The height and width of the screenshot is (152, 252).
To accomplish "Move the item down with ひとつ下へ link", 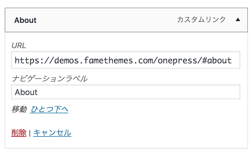I will click(x=49, y=109).
